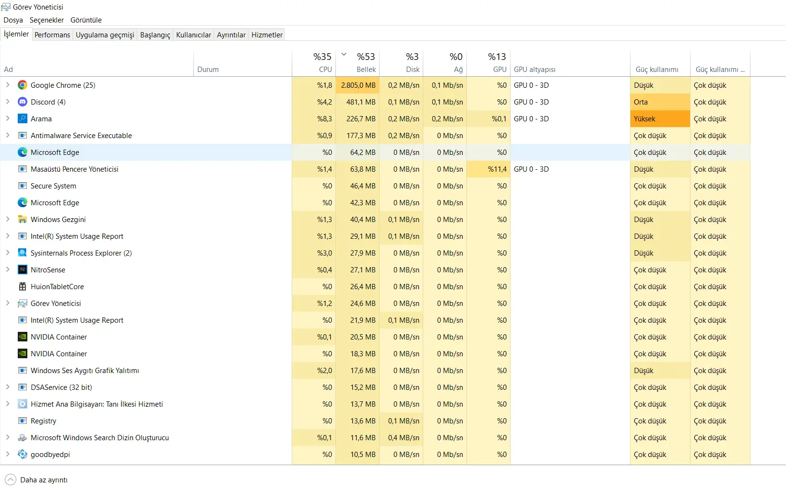This screenshot has height=492, width=786.
Task: Click the Windows Gezgini folder icon
Action: pyautogui.click(x=22, y=220)
